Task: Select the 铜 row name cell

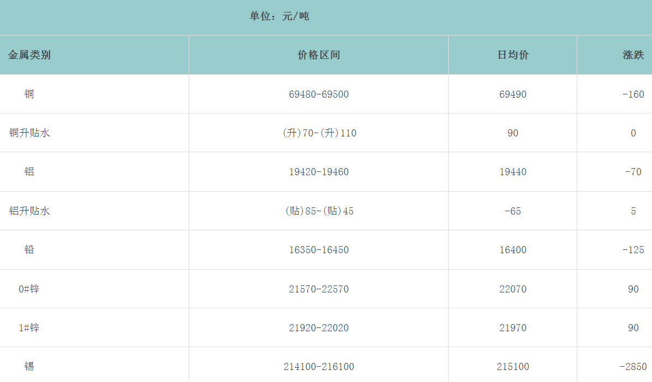Action: point(29,94)
